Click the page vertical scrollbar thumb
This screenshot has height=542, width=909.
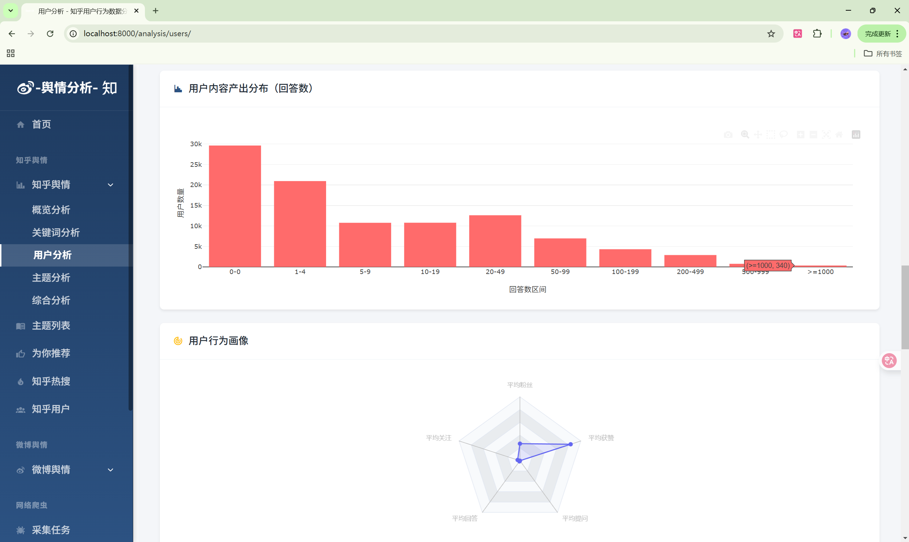[x=905, y=307]
